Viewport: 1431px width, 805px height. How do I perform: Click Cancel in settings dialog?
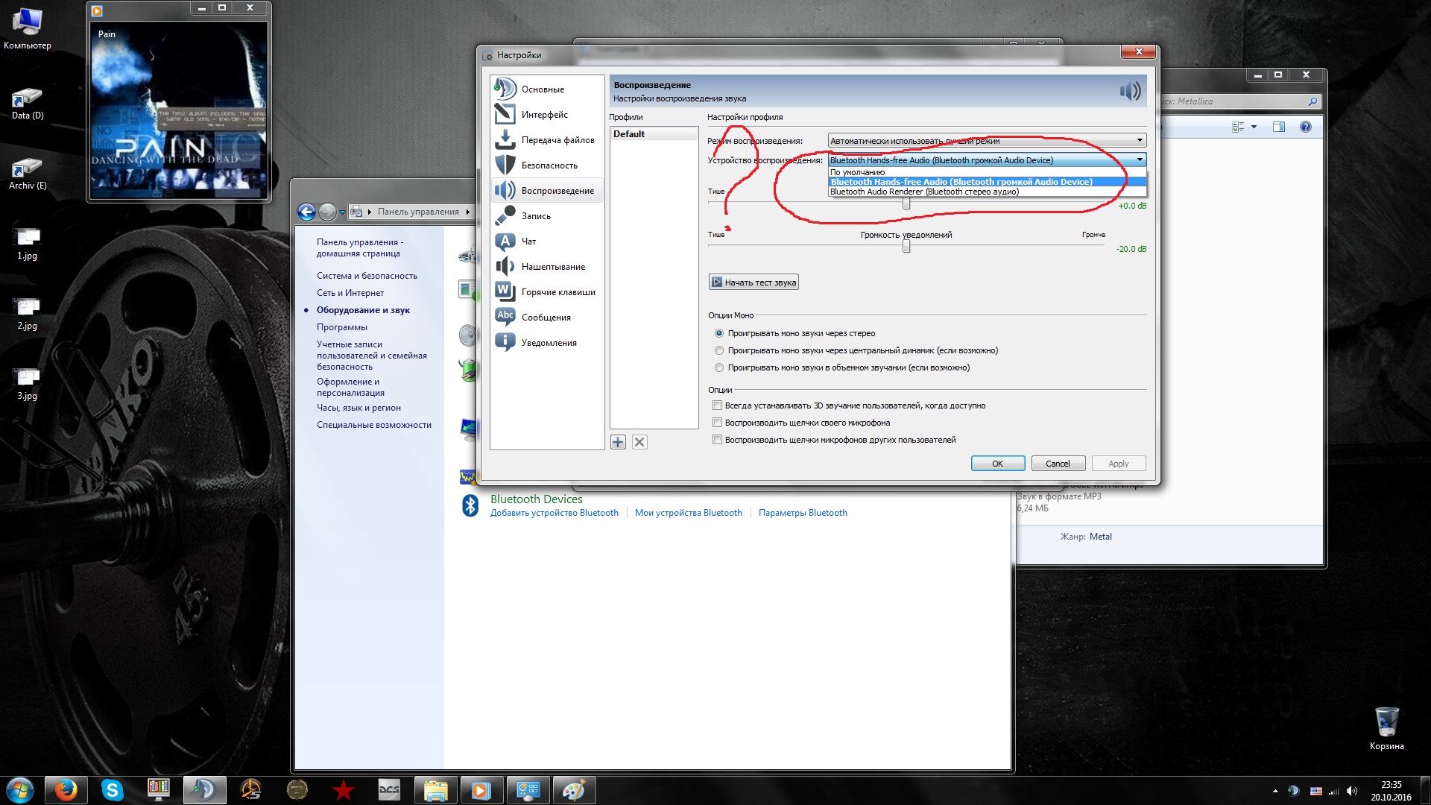pyautogui.click(x=1058, y=464)
